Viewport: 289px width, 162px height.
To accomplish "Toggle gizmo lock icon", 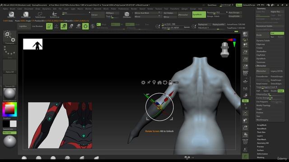I will tap(170, 82).
